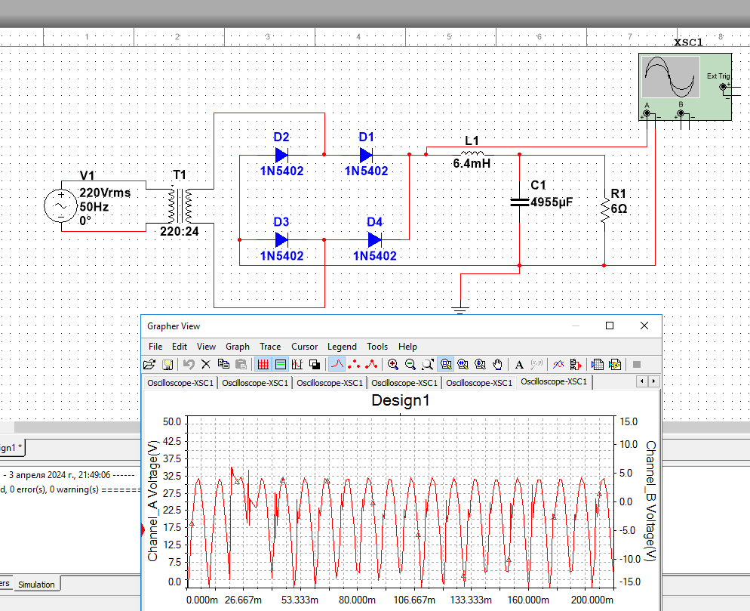Viewport: 750px width, 611px height.
Task: Undo last action in Grapher toolbar
Action: 189,365
